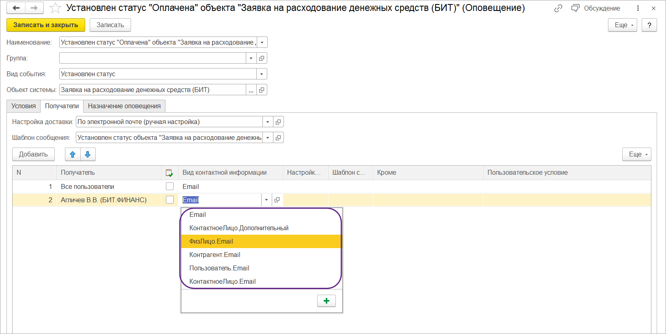The width and height of the screenshot is (666, 334).
Task: Select Агличев В.В. (БИТ.ФИНАНС) recipient cell
Action: [x=109, y=200]
